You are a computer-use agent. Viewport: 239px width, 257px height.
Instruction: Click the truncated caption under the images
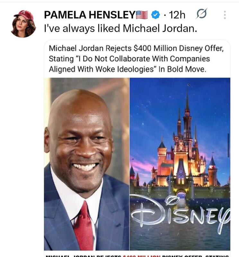pos(137,256)
